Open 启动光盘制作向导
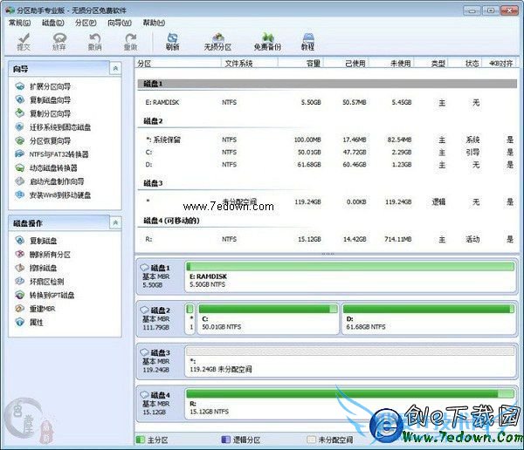This screenshot has height=450, width=524. 50,181
